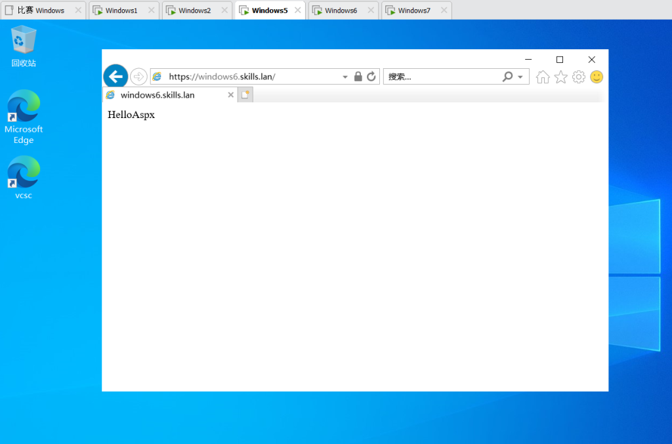The width and height of the screenshot is (672, 444).
Task: Select the windows6.skills.lan browser tab
Action: [157, 95]
